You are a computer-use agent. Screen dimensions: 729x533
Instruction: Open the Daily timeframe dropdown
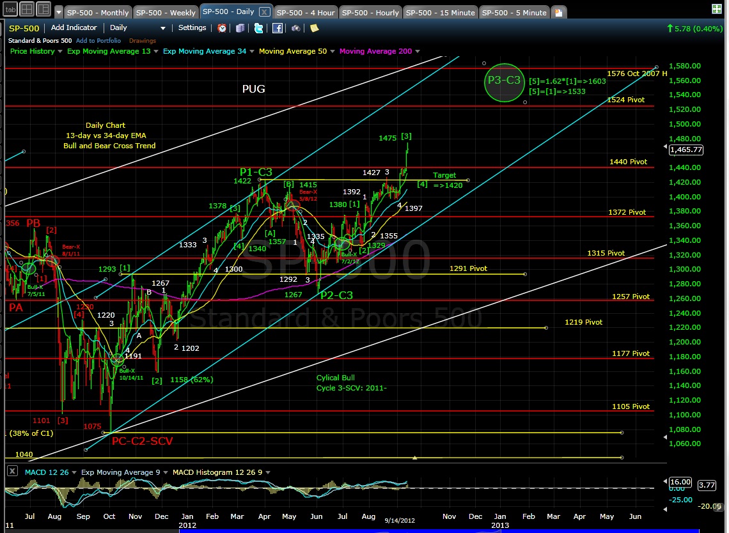tap(137, 28)
